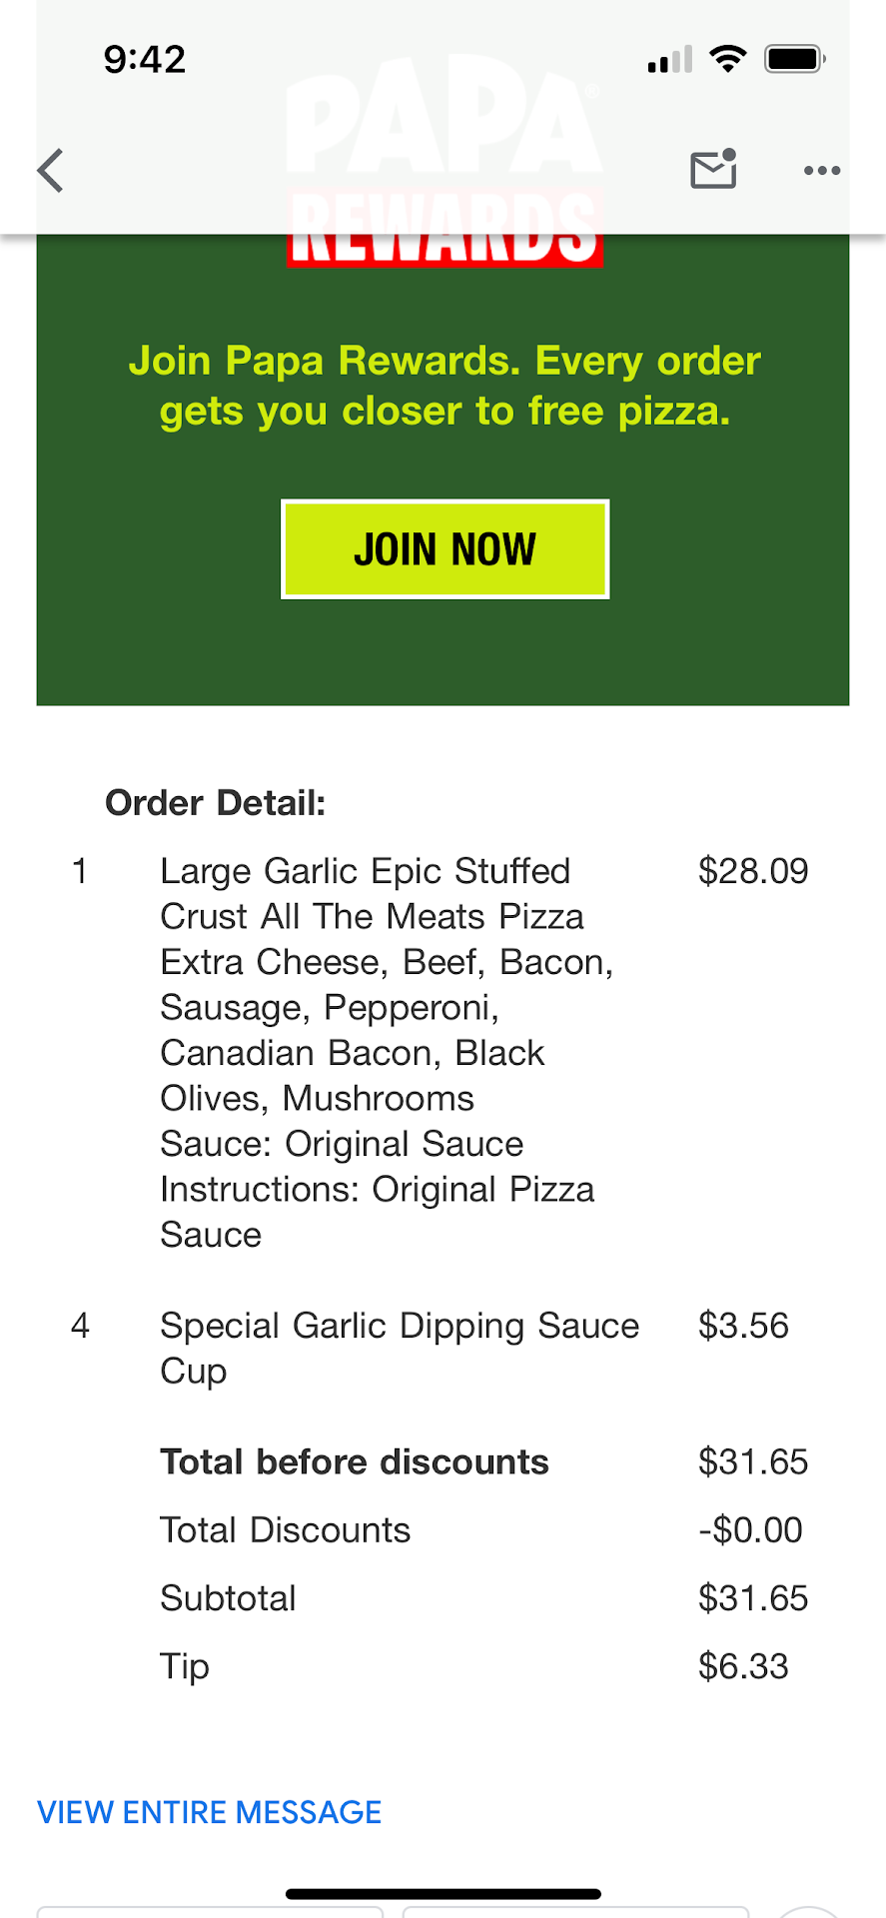Tap the "Join Papa Rewards" headline text
This screenshot has width=886, height=1918.
444,386
